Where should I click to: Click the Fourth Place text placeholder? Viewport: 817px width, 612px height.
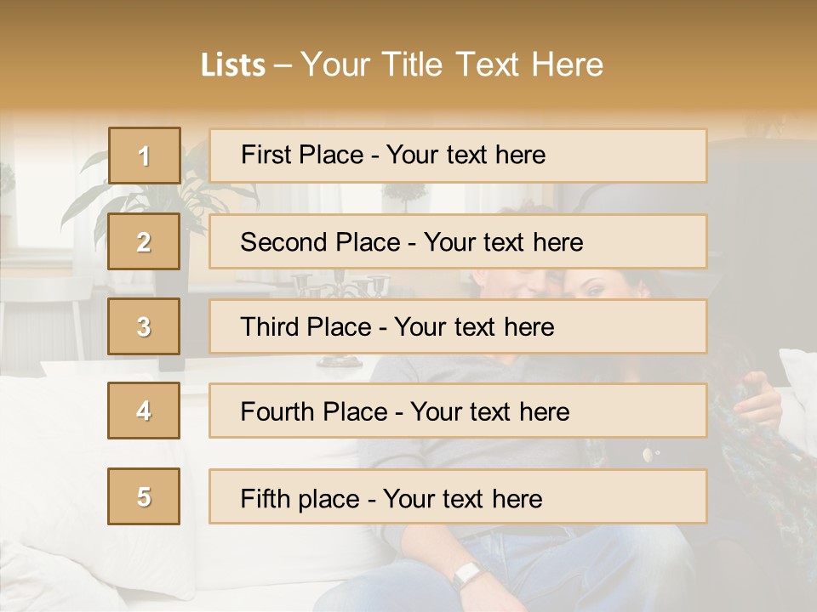coord(458,411)
